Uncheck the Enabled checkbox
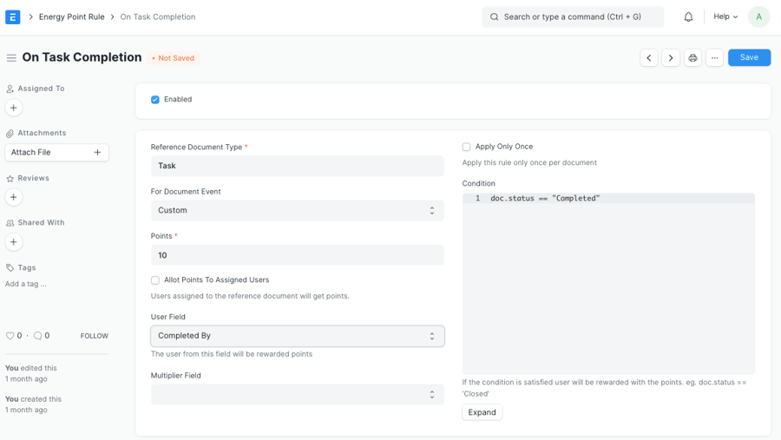The height and width of the screenshot is (440, 781). (x=155, y=100)
